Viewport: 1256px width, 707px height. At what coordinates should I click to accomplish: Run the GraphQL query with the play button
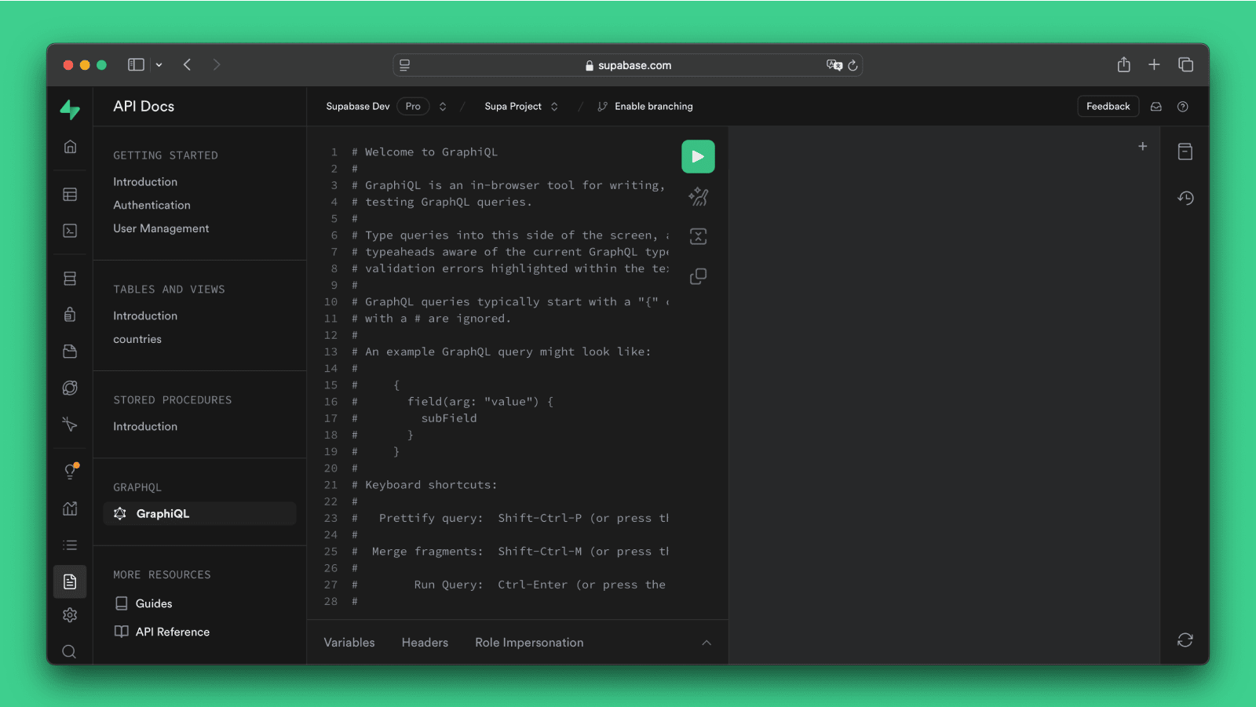click(x=697, y=156)
